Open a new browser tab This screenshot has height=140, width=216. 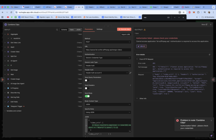click(x=204, y=7)
